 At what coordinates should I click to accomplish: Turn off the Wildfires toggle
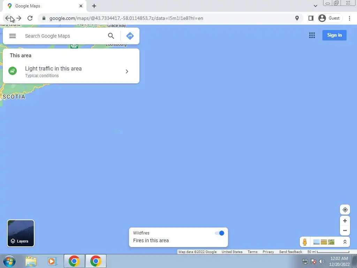[x=220, y=233]
